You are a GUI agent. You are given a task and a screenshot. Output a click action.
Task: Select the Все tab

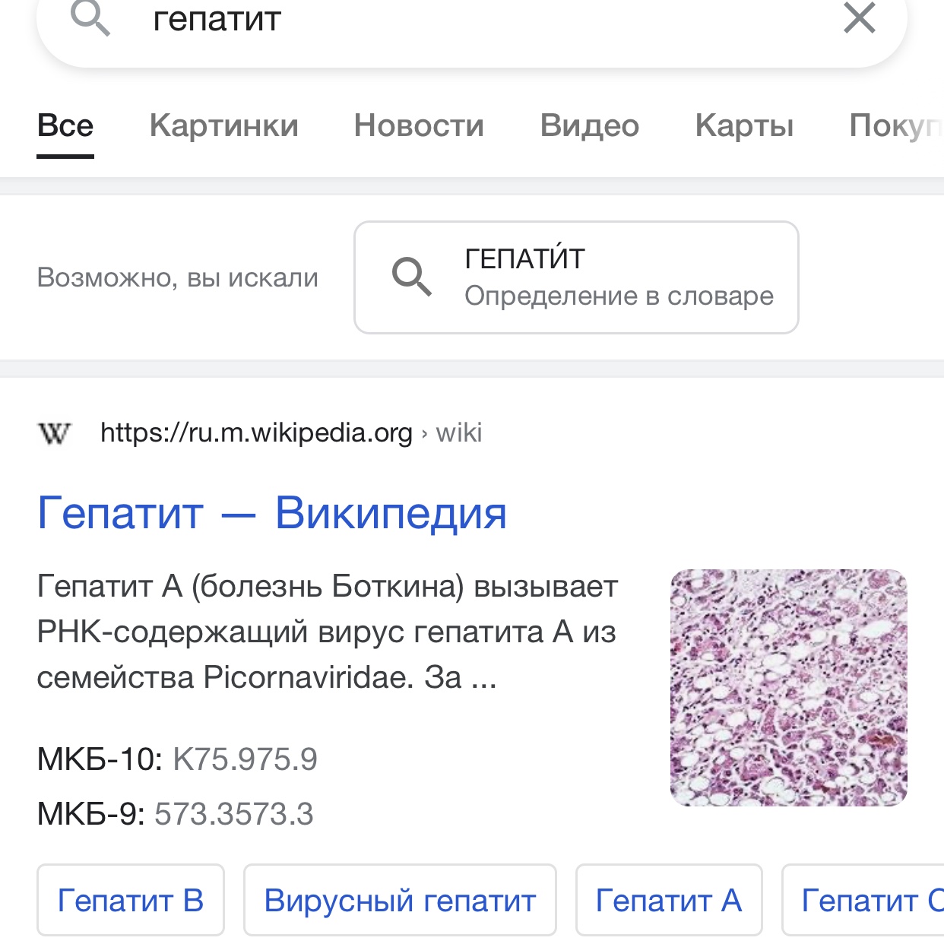coord(65,125)
